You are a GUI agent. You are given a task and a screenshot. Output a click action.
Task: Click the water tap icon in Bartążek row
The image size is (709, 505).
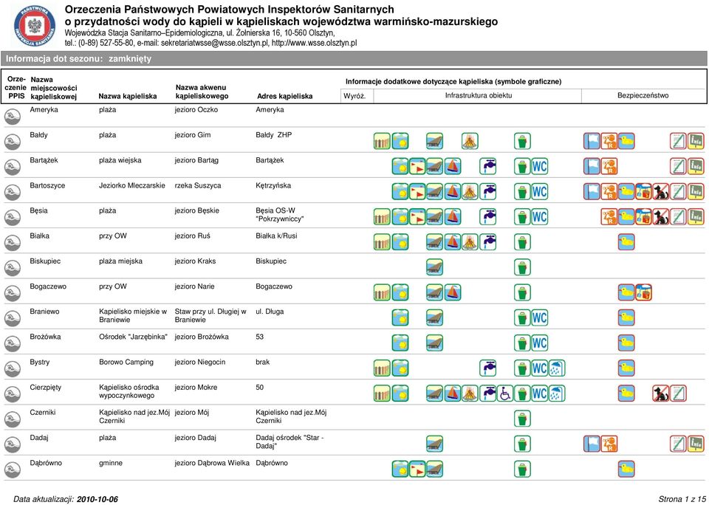(x=488, y=166)
